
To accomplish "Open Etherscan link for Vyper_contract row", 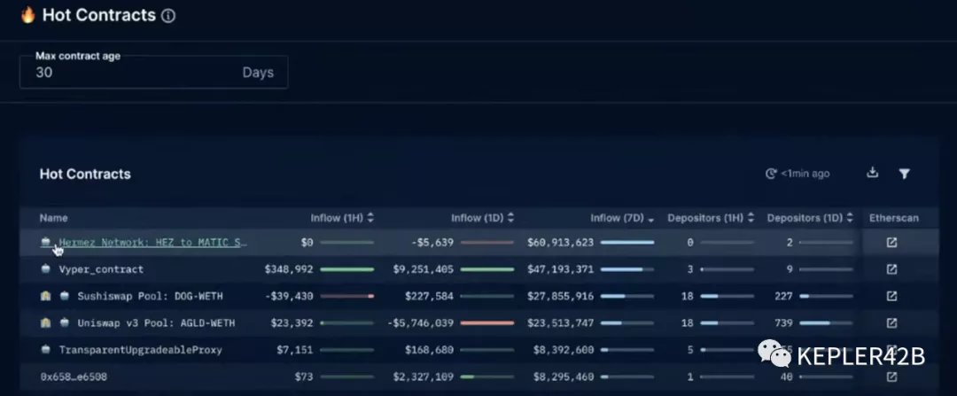I will click(892, 269).
